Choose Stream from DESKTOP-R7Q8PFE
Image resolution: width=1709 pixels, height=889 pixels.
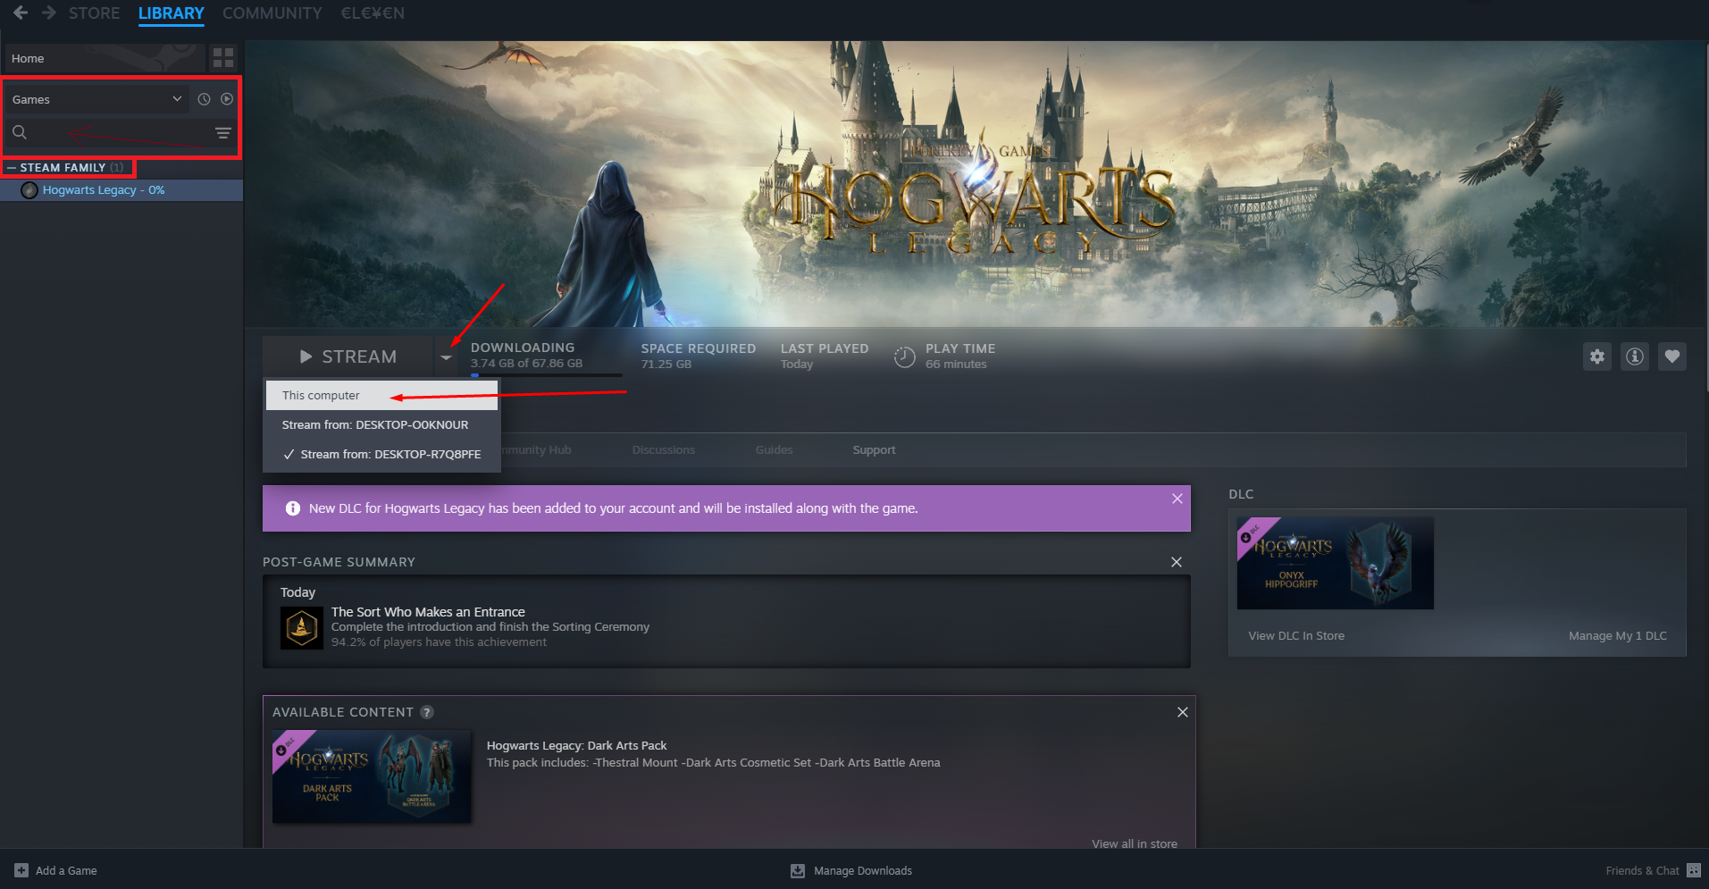click(x=381, y=454)
